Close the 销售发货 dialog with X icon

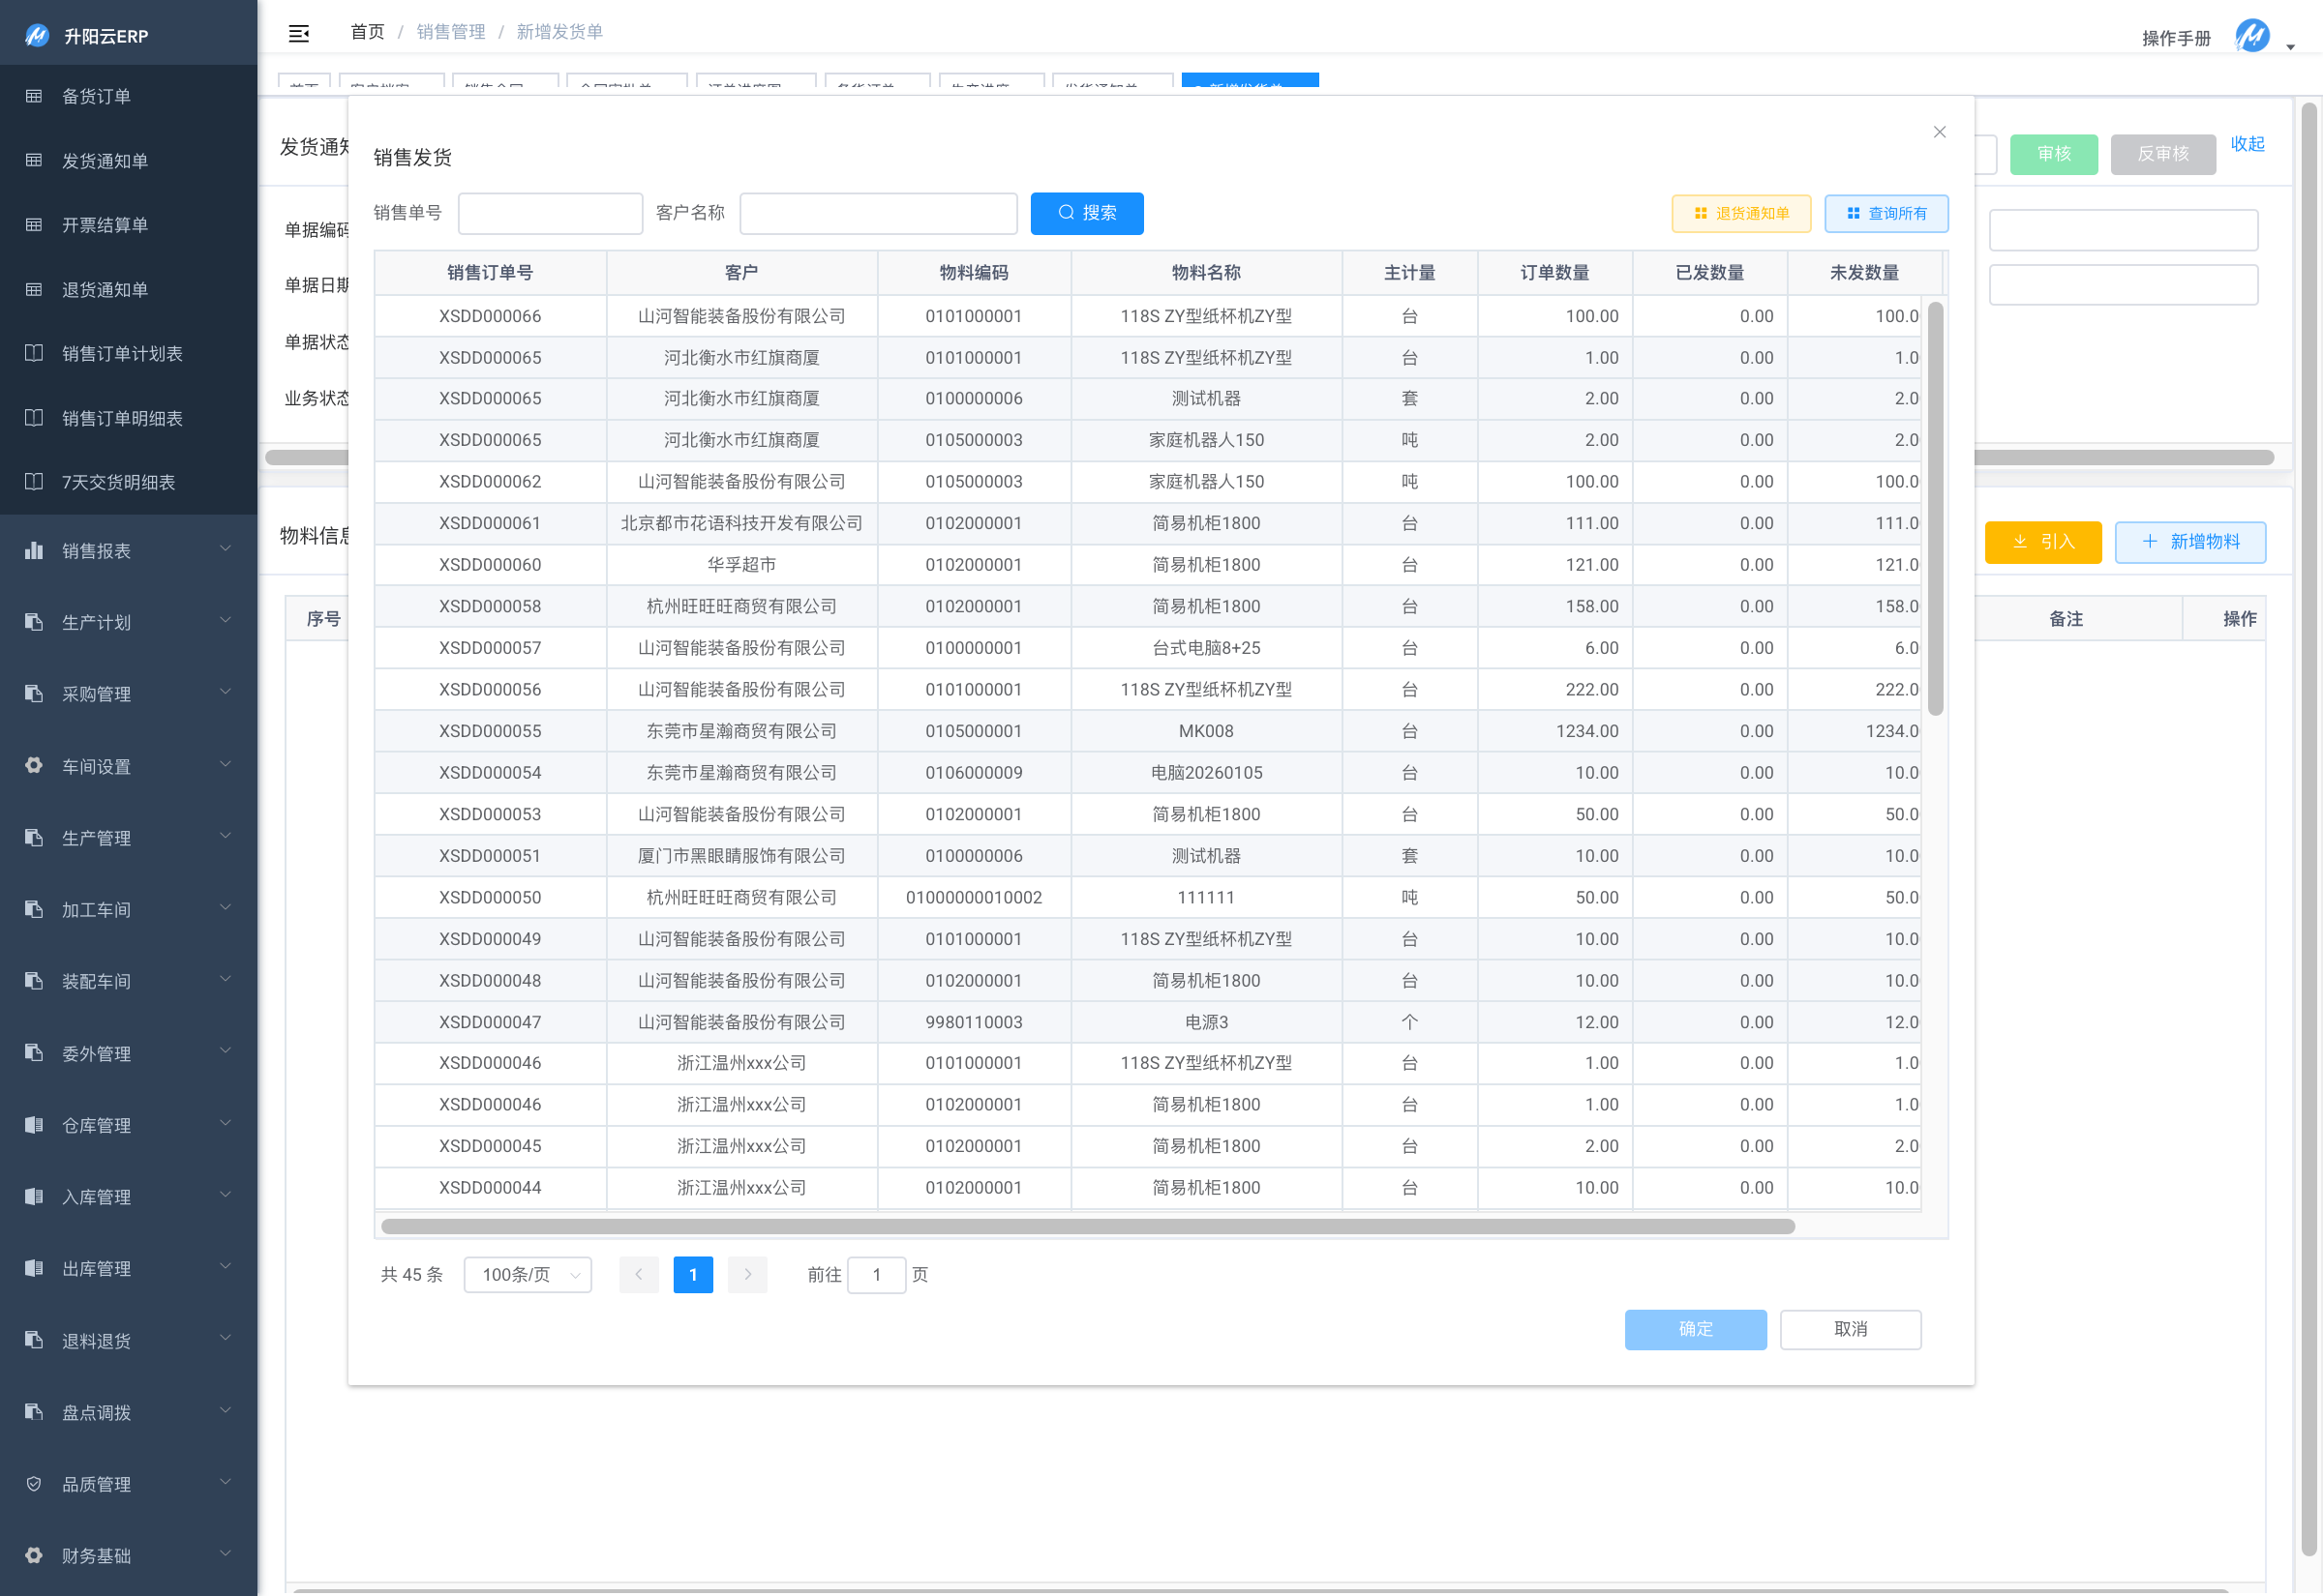pos(1939,132)
